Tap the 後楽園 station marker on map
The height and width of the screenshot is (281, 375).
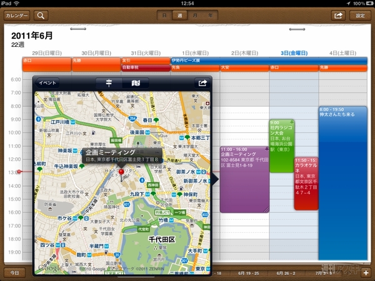(x=147, y=132)
